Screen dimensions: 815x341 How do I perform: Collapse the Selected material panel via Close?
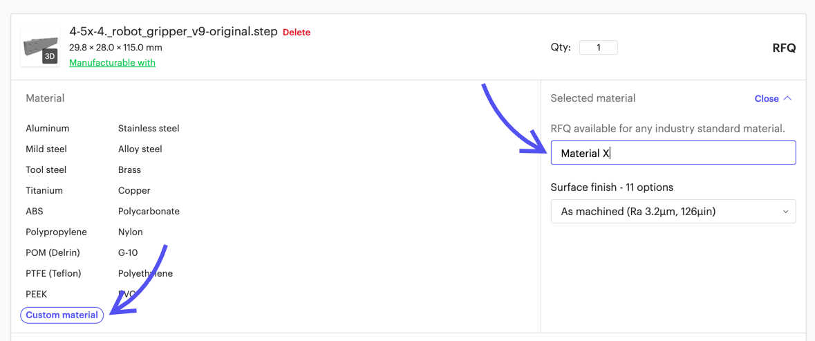tap(766, 98)
